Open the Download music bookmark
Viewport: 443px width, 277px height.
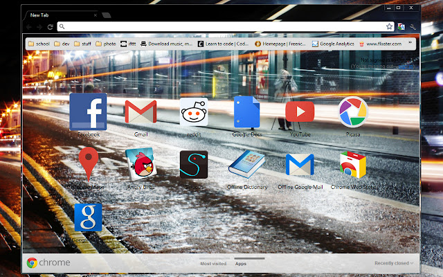(x=167, y=44)
